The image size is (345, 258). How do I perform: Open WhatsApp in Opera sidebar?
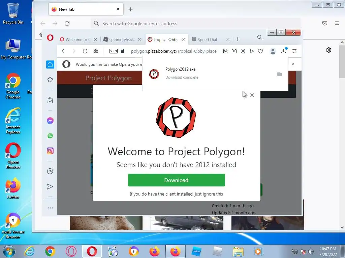click(x=50, y=136)
